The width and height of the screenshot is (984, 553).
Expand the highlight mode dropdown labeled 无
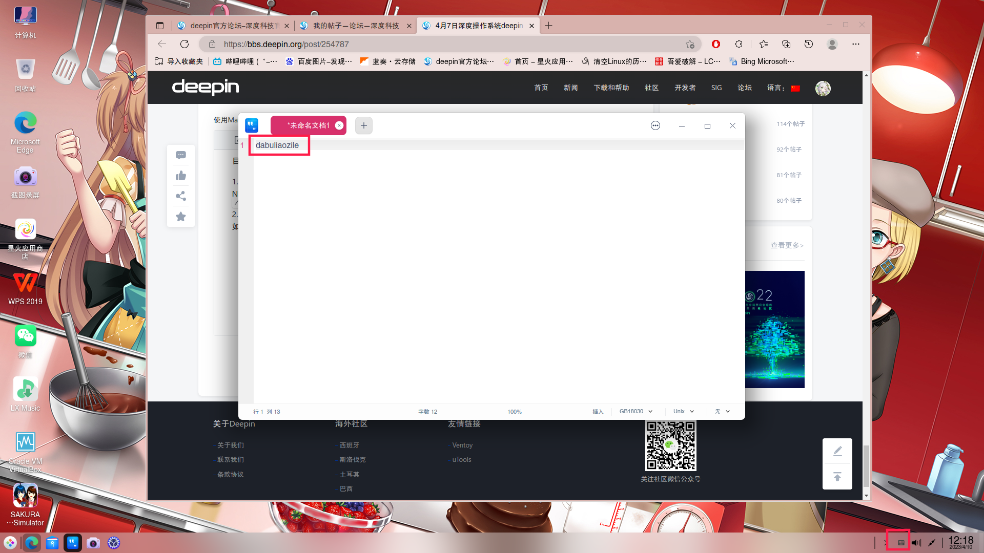[x=722, y=411]
